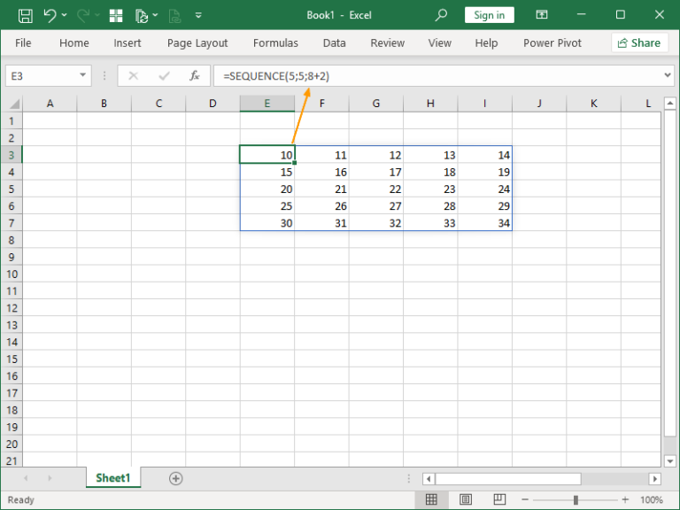Select column A header

point(50,104)
